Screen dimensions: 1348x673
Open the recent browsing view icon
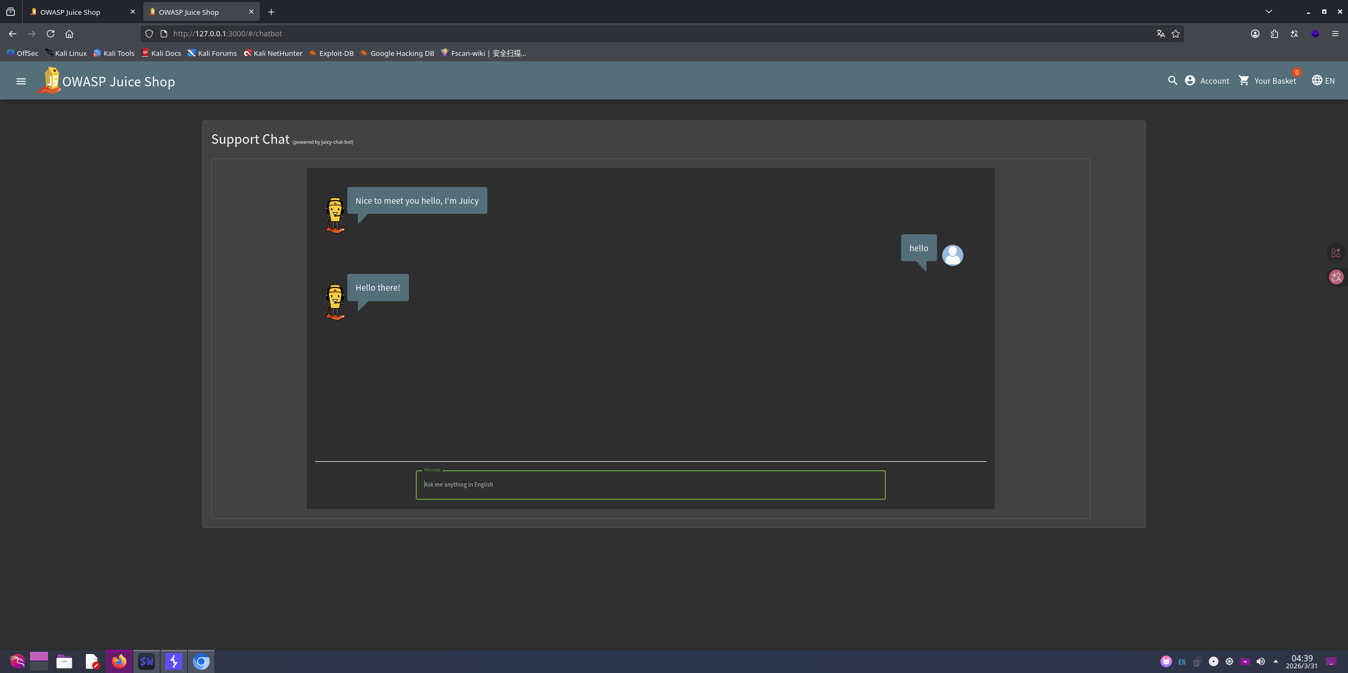tap(11, 12)
